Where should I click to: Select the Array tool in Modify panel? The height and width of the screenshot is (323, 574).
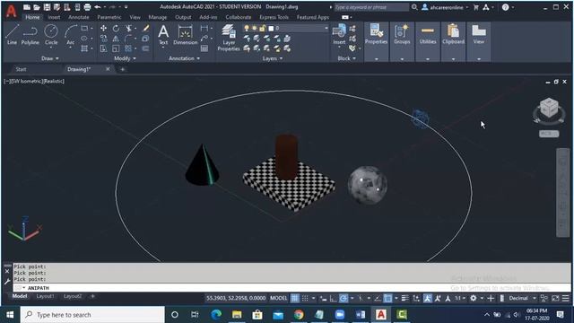(128, 48)
